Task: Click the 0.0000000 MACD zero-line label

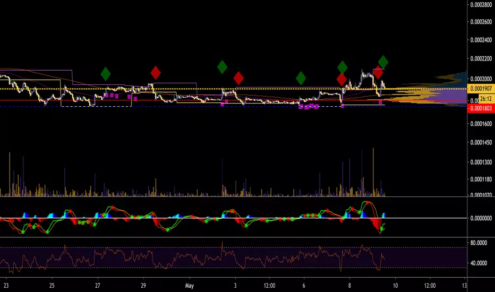Action: [x=481, y=218]
